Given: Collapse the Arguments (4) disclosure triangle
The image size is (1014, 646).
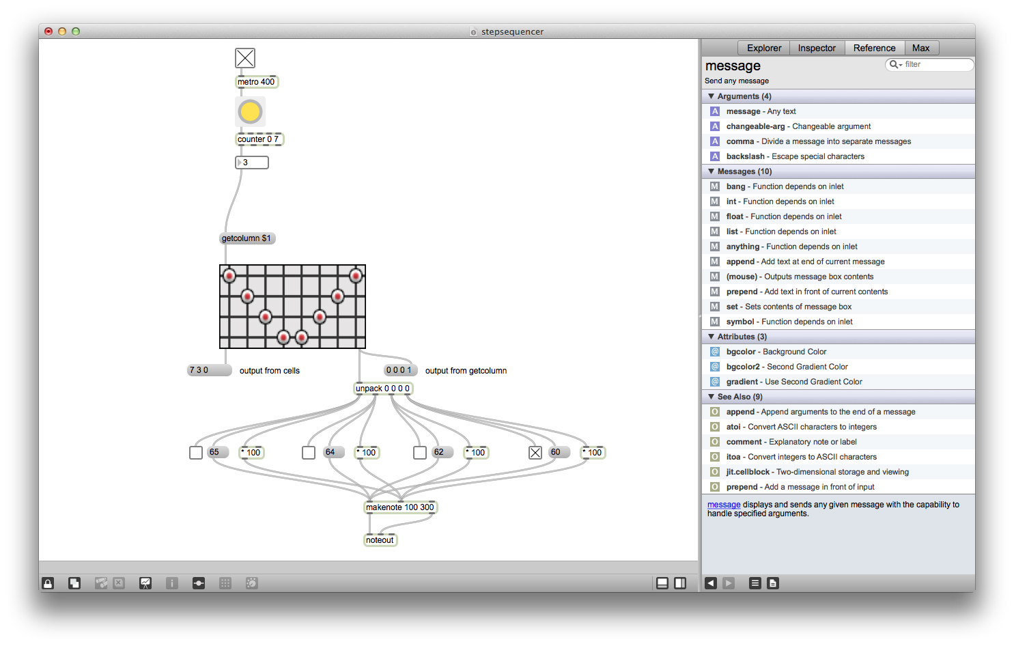Looking at the screenshot, I should pos(711,96).
